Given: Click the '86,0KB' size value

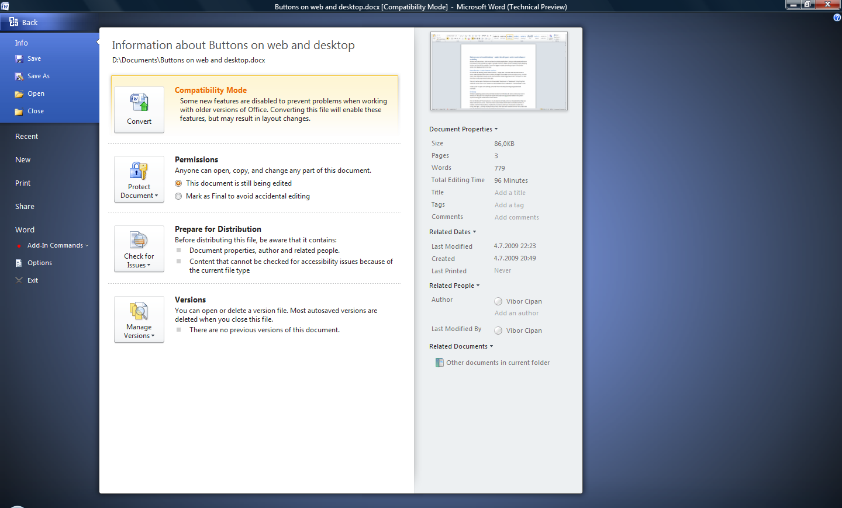Looking at the screenshot, I should (x=504, y=144).
